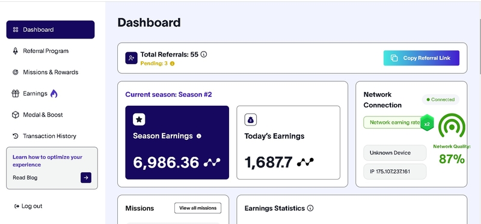Open Referral Program in sidebar

[46, 51]
